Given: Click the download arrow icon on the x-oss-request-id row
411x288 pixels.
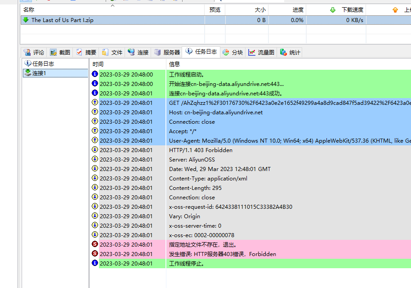Looking at the screenshot, I should coord(95,206).
